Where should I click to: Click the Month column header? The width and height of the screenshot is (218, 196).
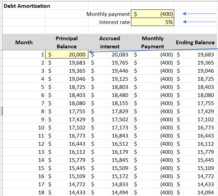tap(24, 42)
